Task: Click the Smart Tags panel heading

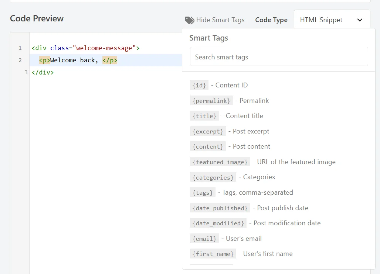Action: (208, 38)
